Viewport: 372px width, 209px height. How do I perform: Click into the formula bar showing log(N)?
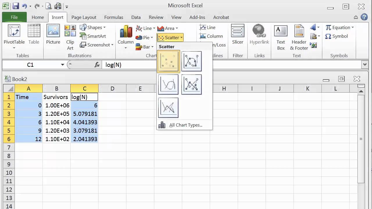coord(231,65)
